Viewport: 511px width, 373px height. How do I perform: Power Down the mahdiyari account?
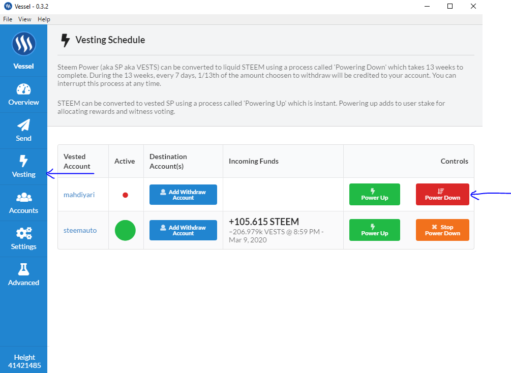click(x=442, y=195)
